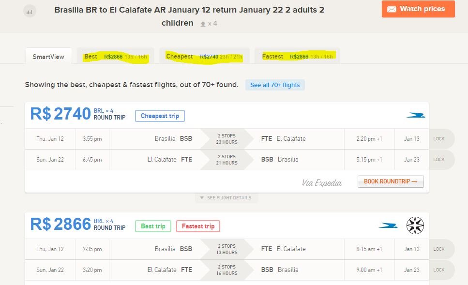Click the Watch prices button

[x=418, y=9]
